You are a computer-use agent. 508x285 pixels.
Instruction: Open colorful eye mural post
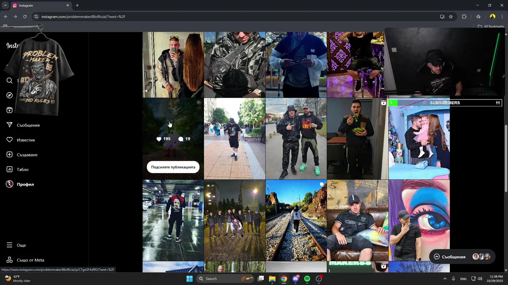tap(419, 220)
